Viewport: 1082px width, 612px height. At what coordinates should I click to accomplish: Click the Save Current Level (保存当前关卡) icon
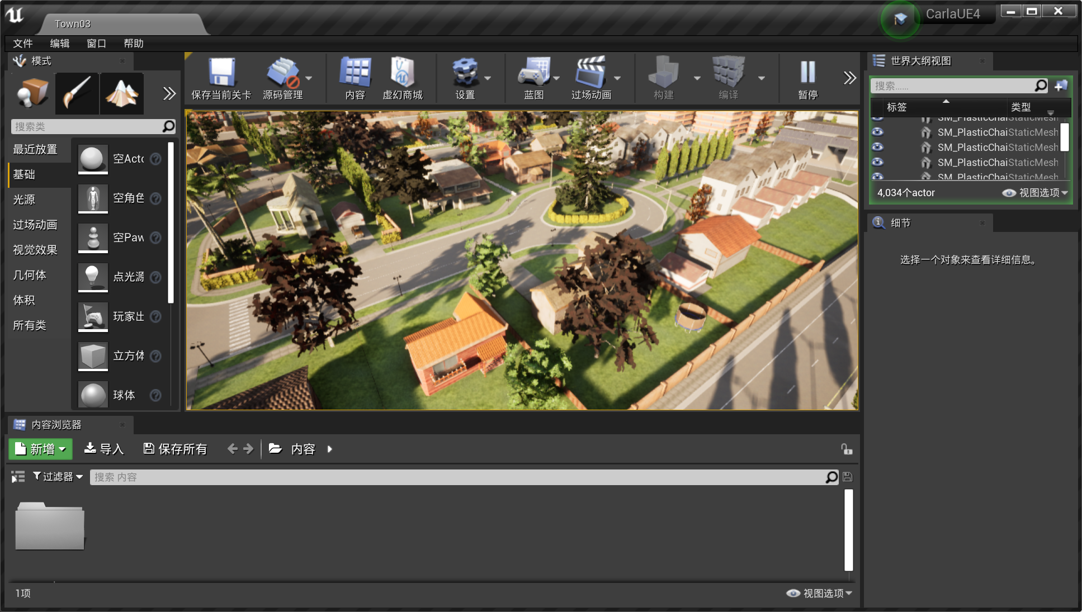pos(221,73)
